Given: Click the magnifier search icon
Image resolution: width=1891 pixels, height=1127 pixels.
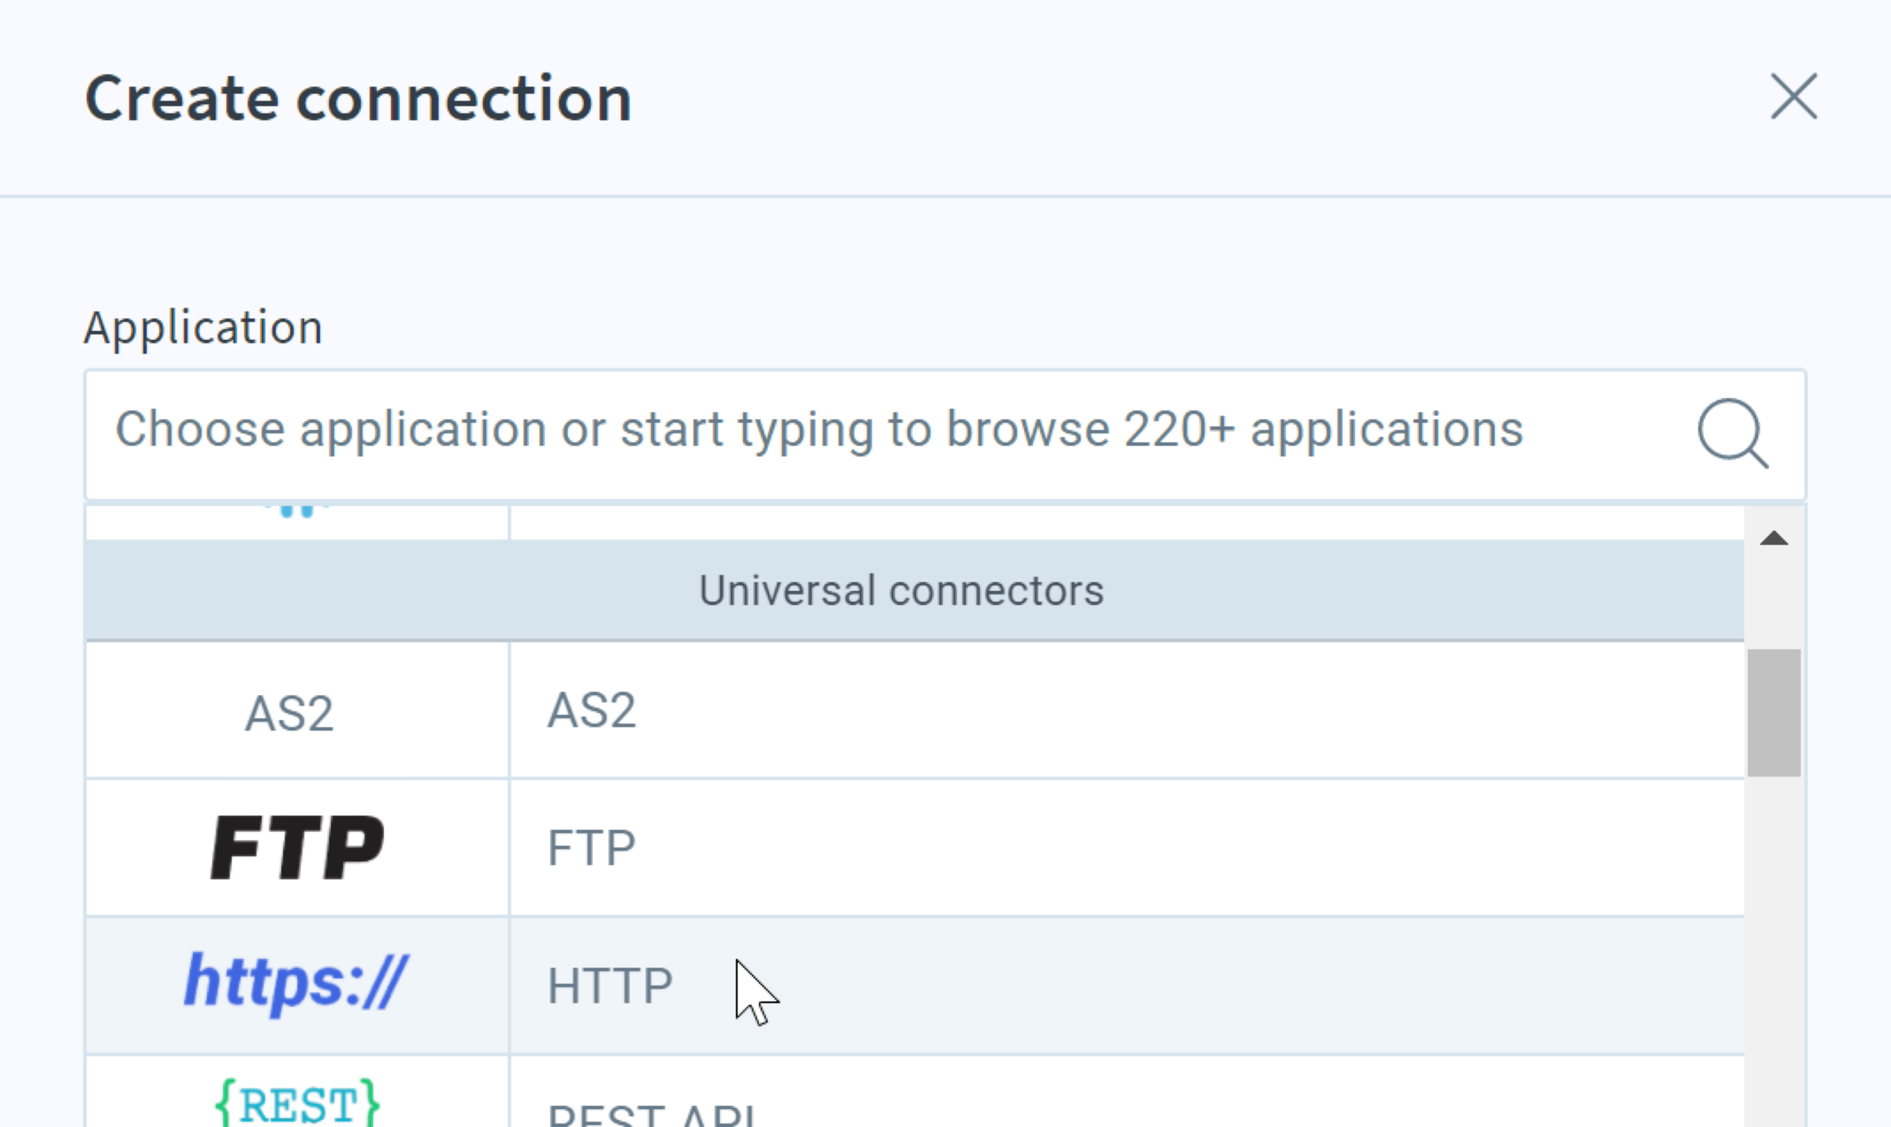Looking at the screenshot, I should coord(1733,433).
